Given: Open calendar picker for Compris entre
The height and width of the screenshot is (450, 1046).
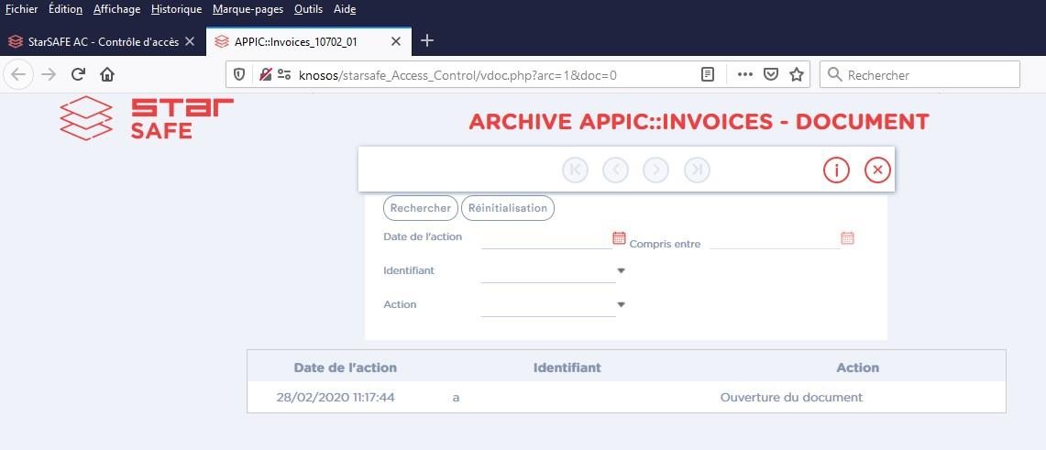Looking at the screenshot, I should tap(847, 238).
